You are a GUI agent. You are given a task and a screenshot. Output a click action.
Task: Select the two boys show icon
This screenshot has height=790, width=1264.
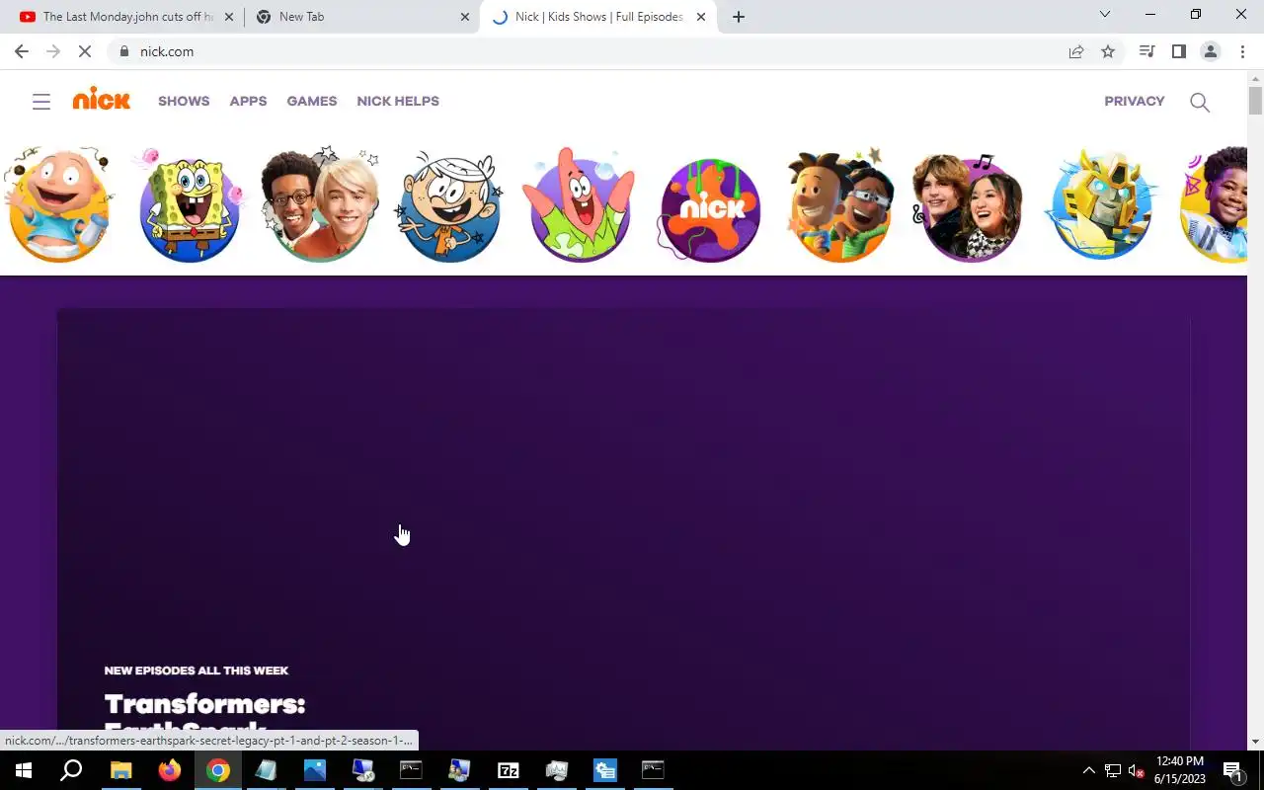coord(320,205)
